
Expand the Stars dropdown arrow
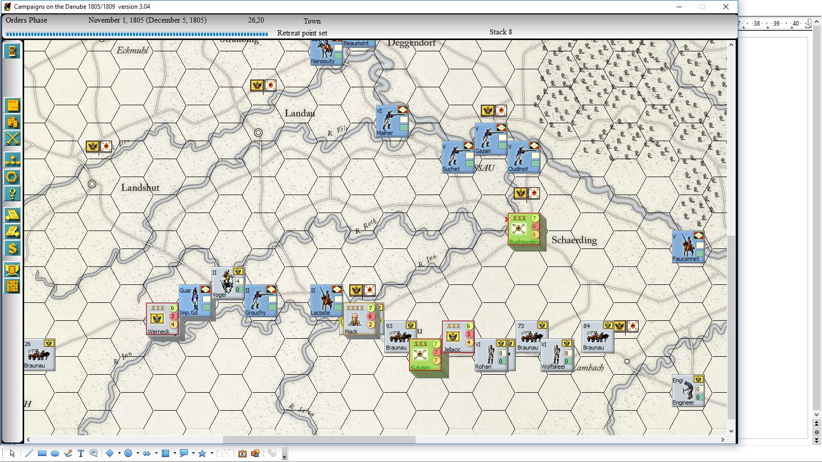point(212,453)
